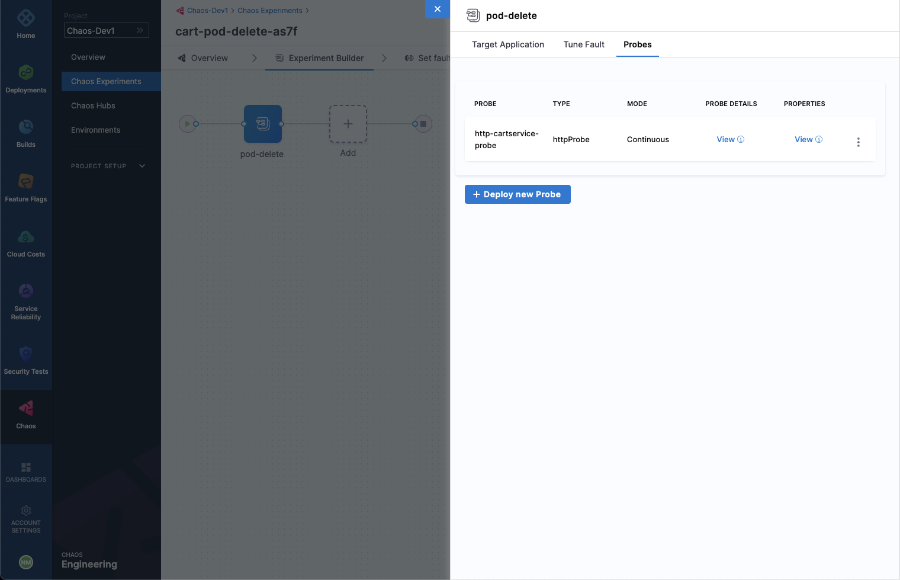
Task: Click the PROBE column header
Action: (x=485, y=104)
